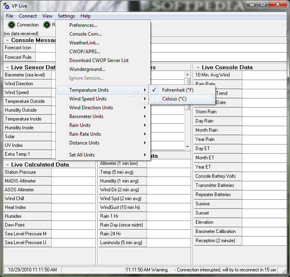Click the Forecast Icon label
This screenshot has height=277, width=290.
[x=19, y=48]
